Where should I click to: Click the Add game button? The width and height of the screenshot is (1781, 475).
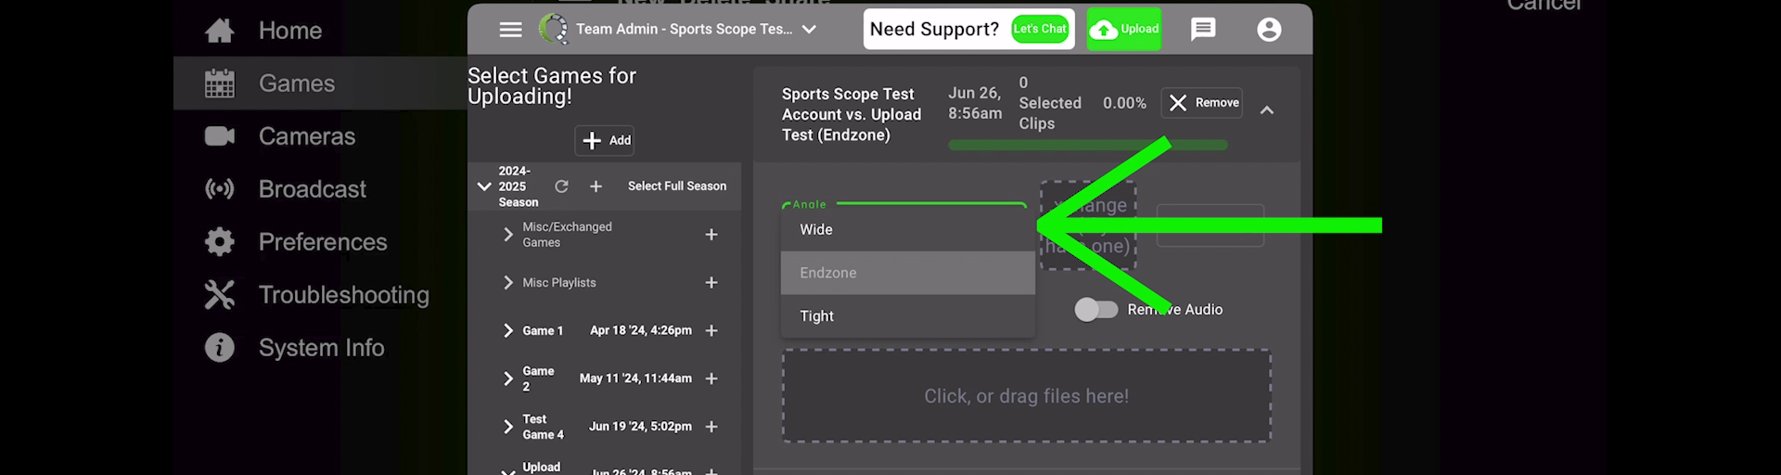pyautogui.click(x=606, y=140)
